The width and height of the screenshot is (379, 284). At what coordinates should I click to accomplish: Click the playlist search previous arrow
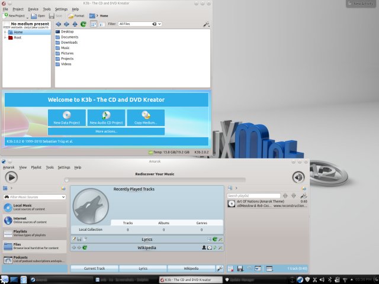[285, 196]
